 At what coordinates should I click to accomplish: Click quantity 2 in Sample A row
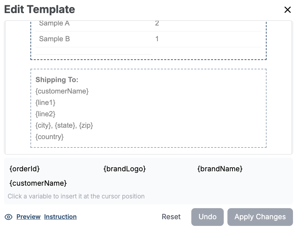[157, 23]
